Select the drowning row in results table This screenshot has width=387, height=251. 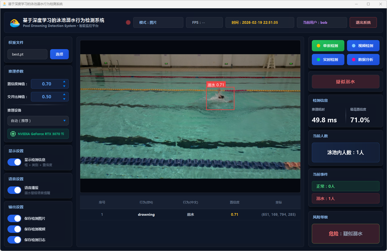(x=190, y=214)
